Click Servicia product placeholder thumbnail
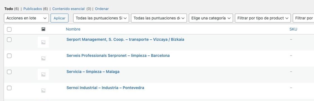The width and height of the screenshot is (314, 101). click(43, 74)
